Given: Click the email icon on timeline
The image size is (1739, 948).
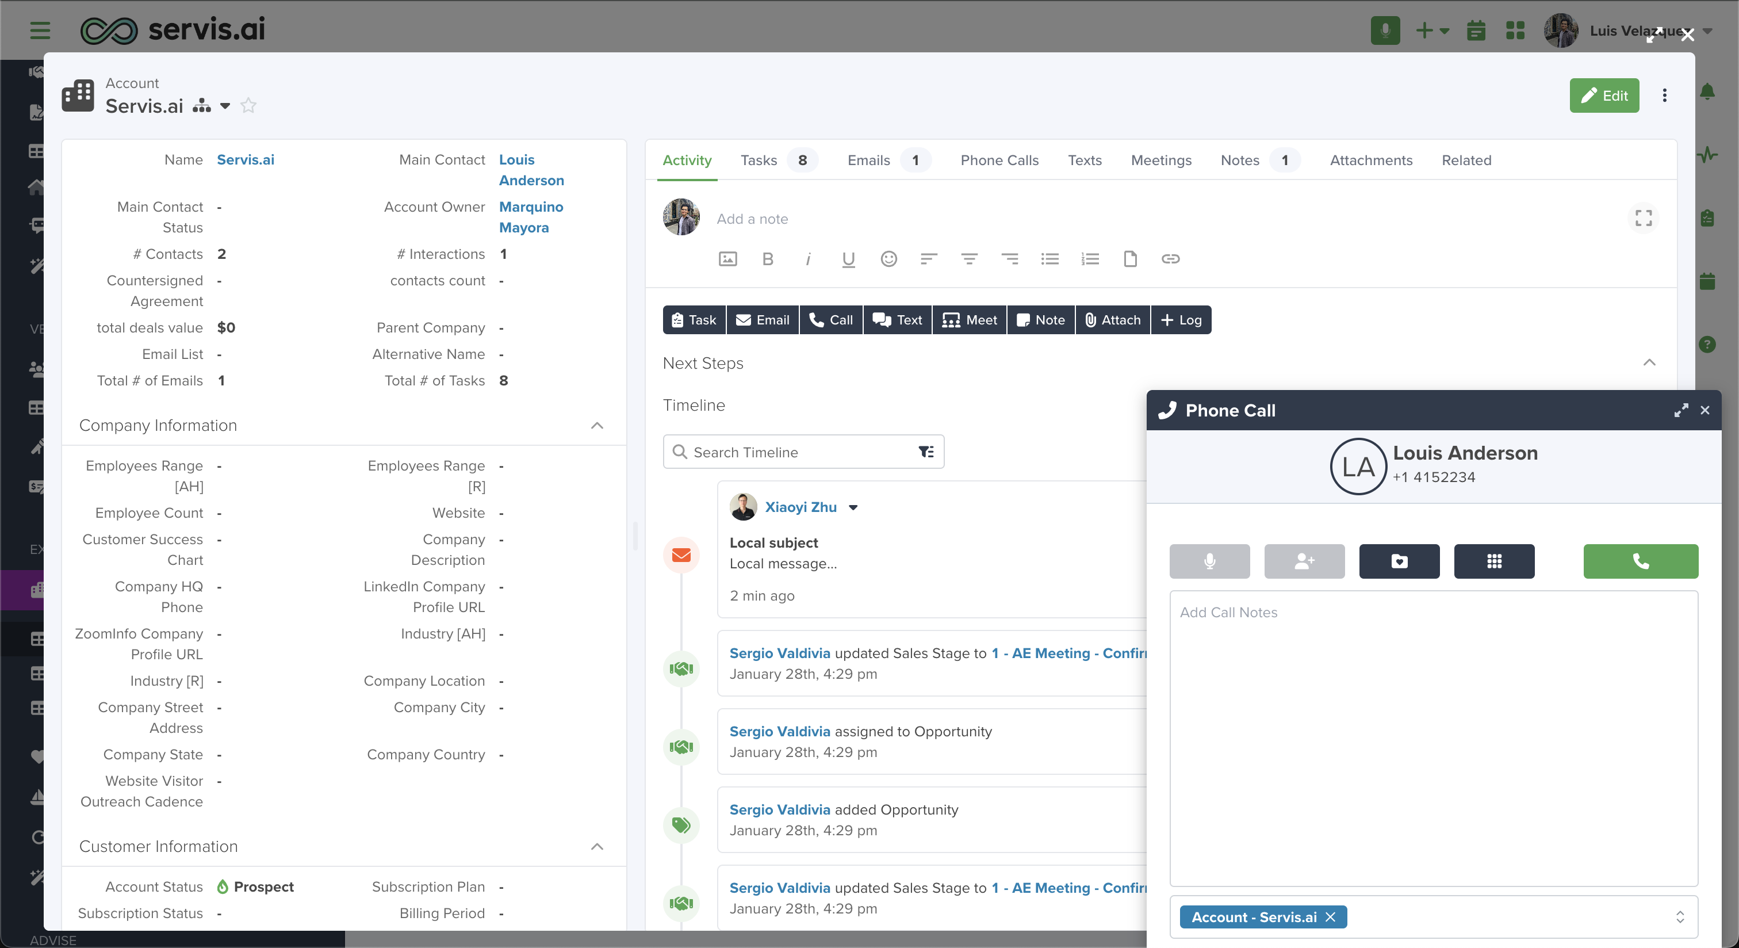Looking at the screenshot, I should 681,555.
